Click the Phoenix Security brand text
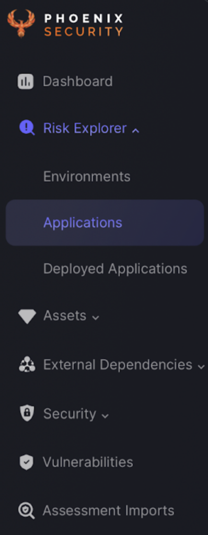 (84, 25)
